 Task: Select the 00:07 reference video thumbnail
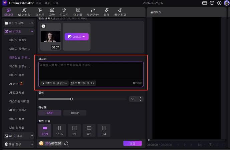click(50, 37)
